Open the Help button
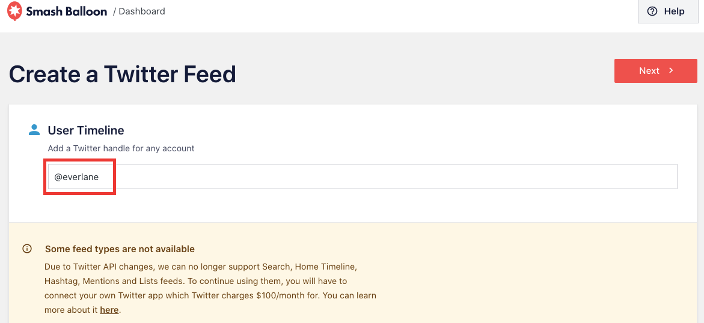This screenshot has width=704, height=323. click(666, 11)
